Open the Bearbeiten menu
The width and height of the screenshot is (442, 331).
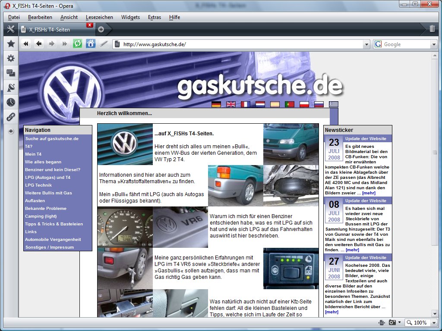coord(40,17)
